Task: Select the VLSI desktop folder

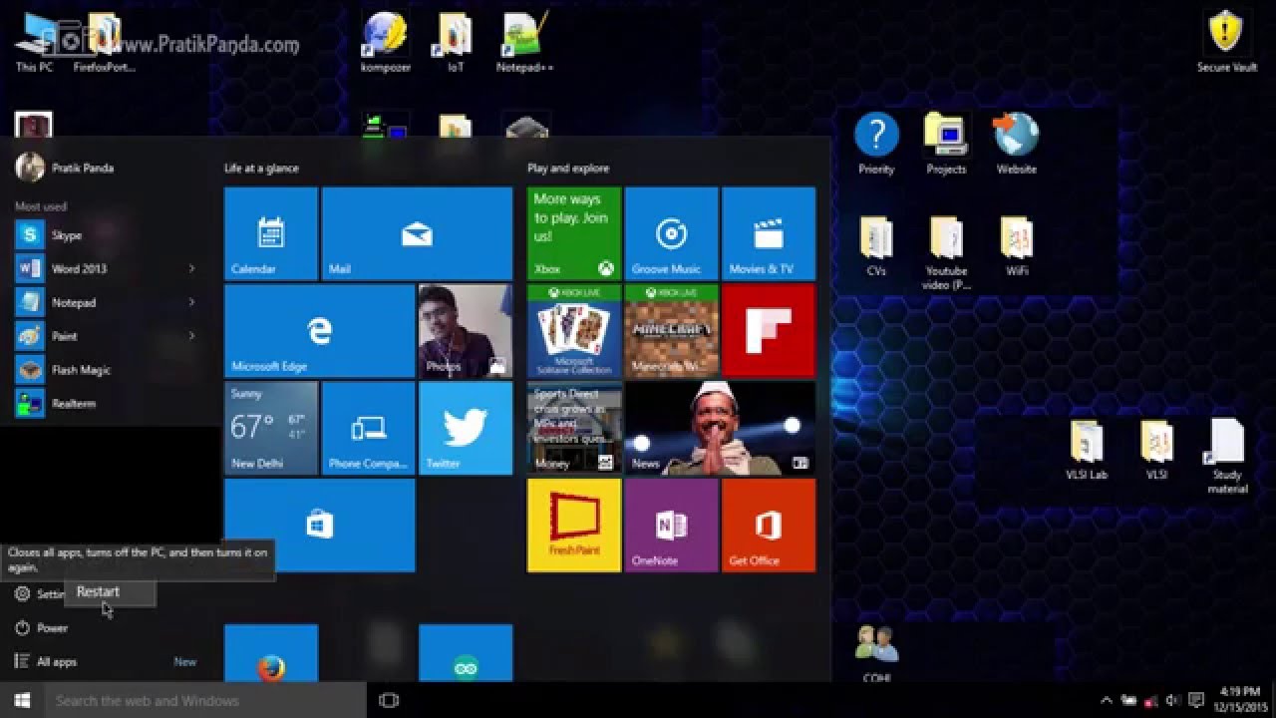Action: coord(1156,451)
